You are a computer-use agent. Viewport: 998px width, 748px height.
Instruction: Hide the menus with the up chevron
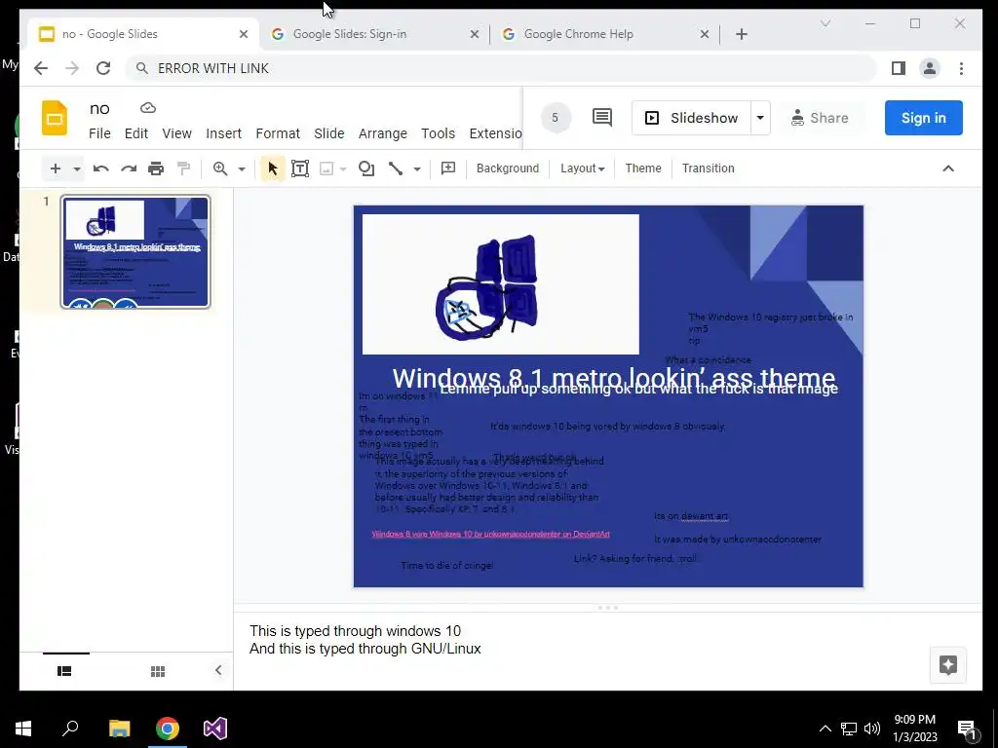point(947,168)
